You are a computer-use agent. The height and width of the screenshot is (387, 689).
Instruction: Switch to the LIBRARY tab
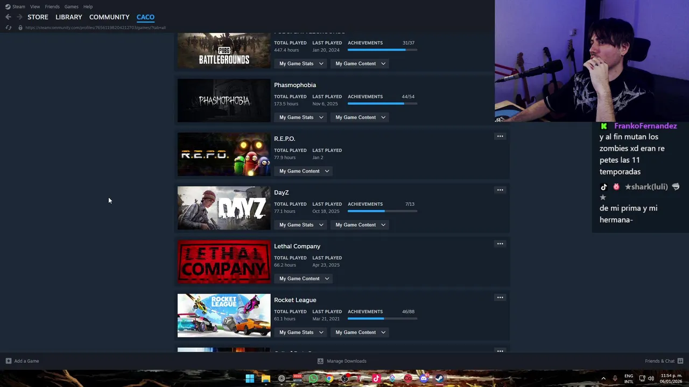point(69,17)
